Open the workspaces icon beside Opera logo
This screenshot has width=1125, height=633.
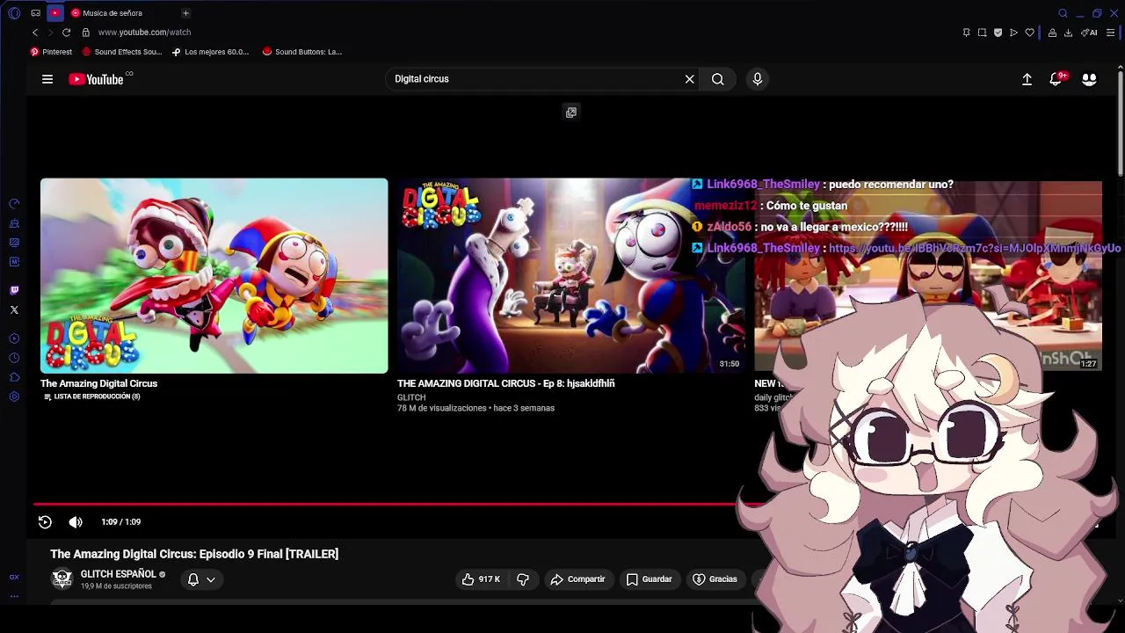35,13
